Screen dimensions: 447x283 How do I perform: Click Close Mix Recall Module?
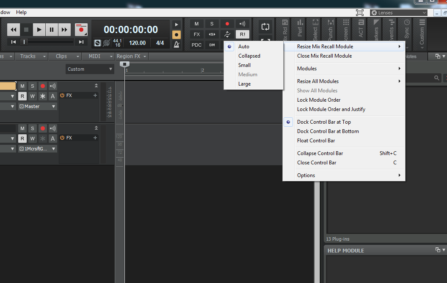[x=324, y=56]
